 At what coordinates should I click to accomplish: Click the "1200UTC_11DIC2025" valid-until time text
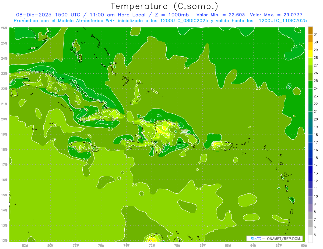click(283, 21)
